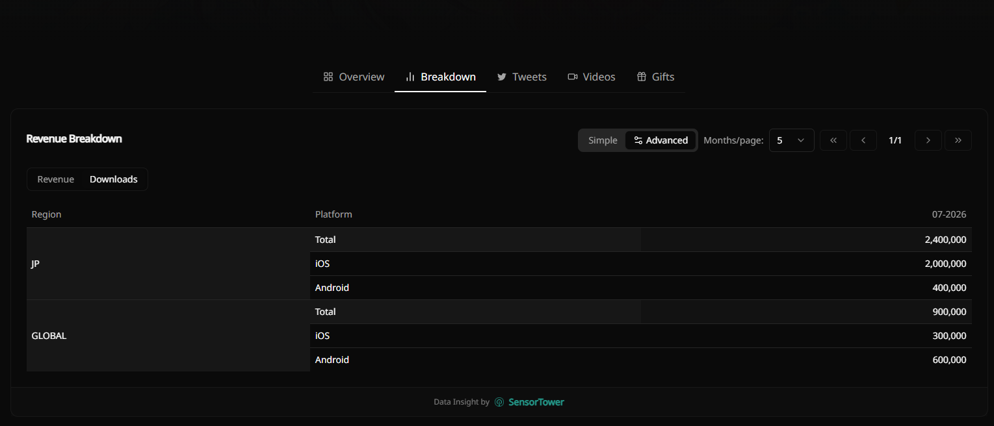Click the Region column header
This screenshot has height=426, width=994.
pos(46,214)
